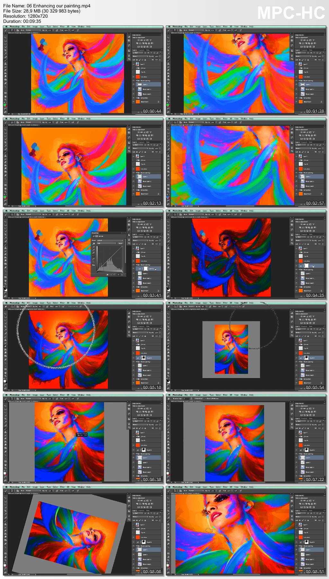Screen dimensions: 329x579
Task: Select Brush tool in the 00:00:44 frame
Action: (5, 60)
